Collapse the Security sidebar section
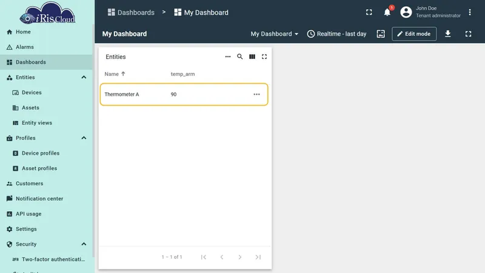This screenshot has height=273, width=485. pos(84,244)
